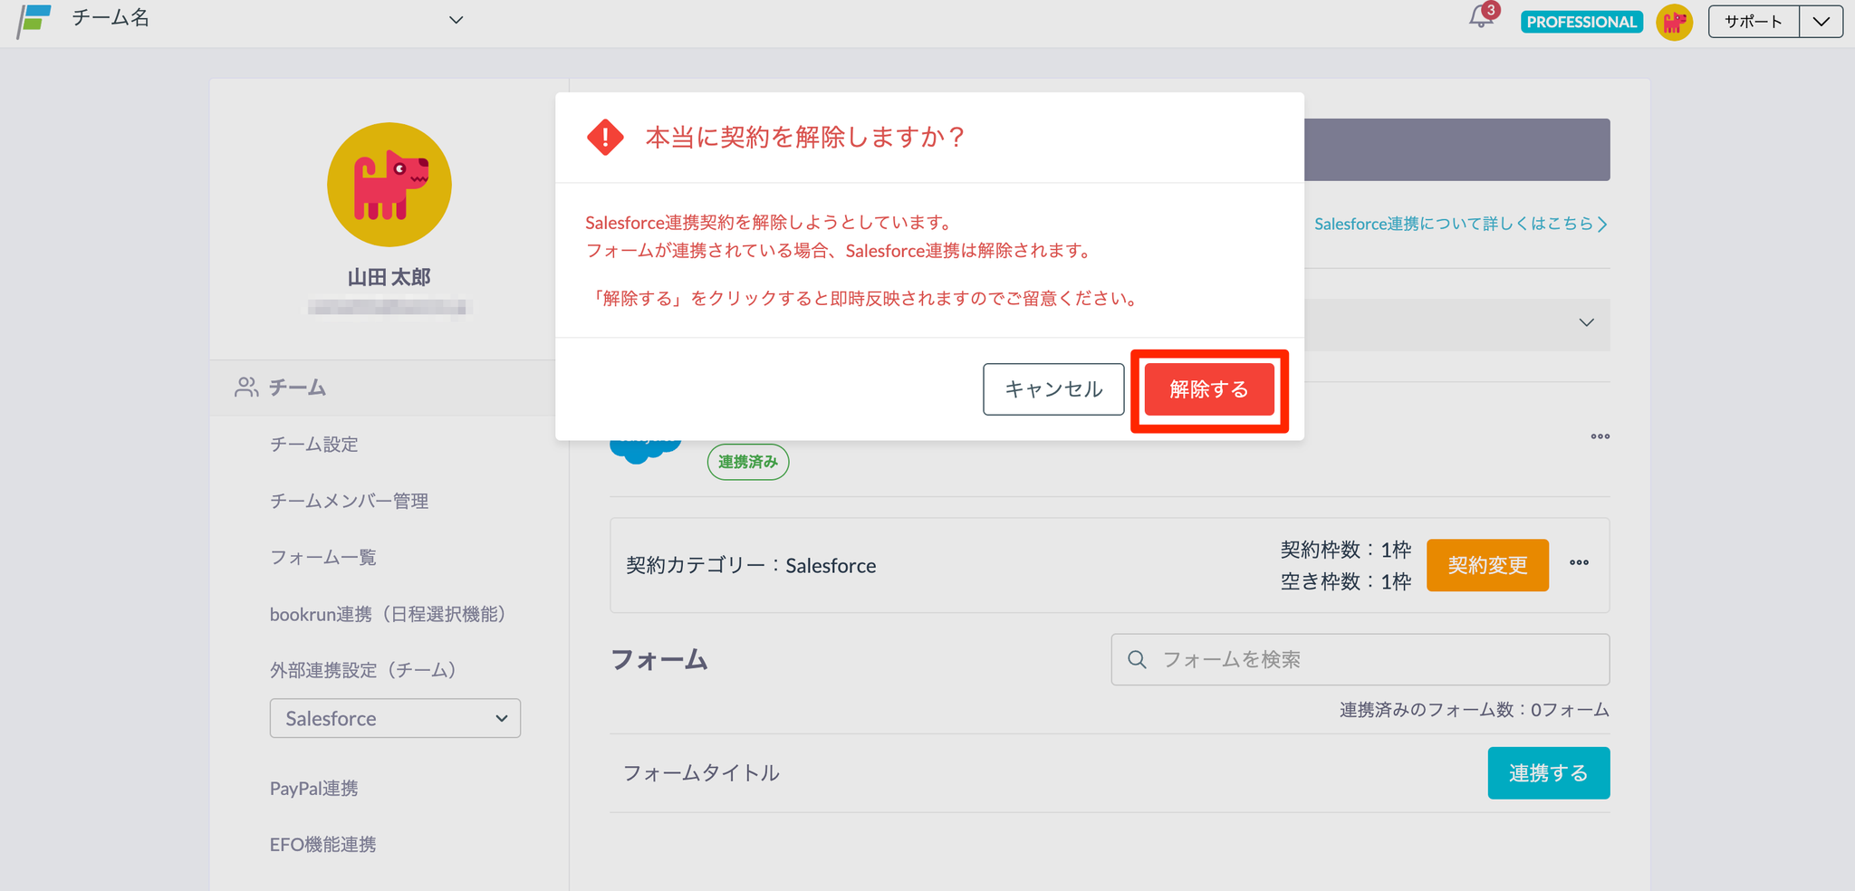Click the large dog profile avatar
Screen dimensions: 1855x891
[x=389, y=185]
